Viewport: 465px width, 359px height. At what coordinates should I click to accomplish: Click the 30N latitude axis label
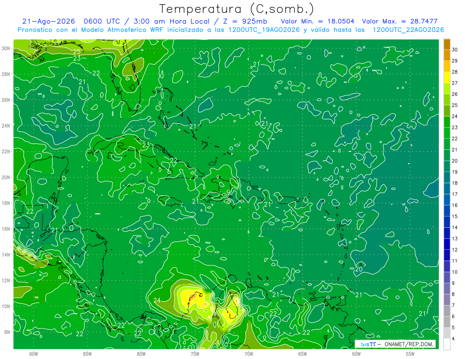7,48
